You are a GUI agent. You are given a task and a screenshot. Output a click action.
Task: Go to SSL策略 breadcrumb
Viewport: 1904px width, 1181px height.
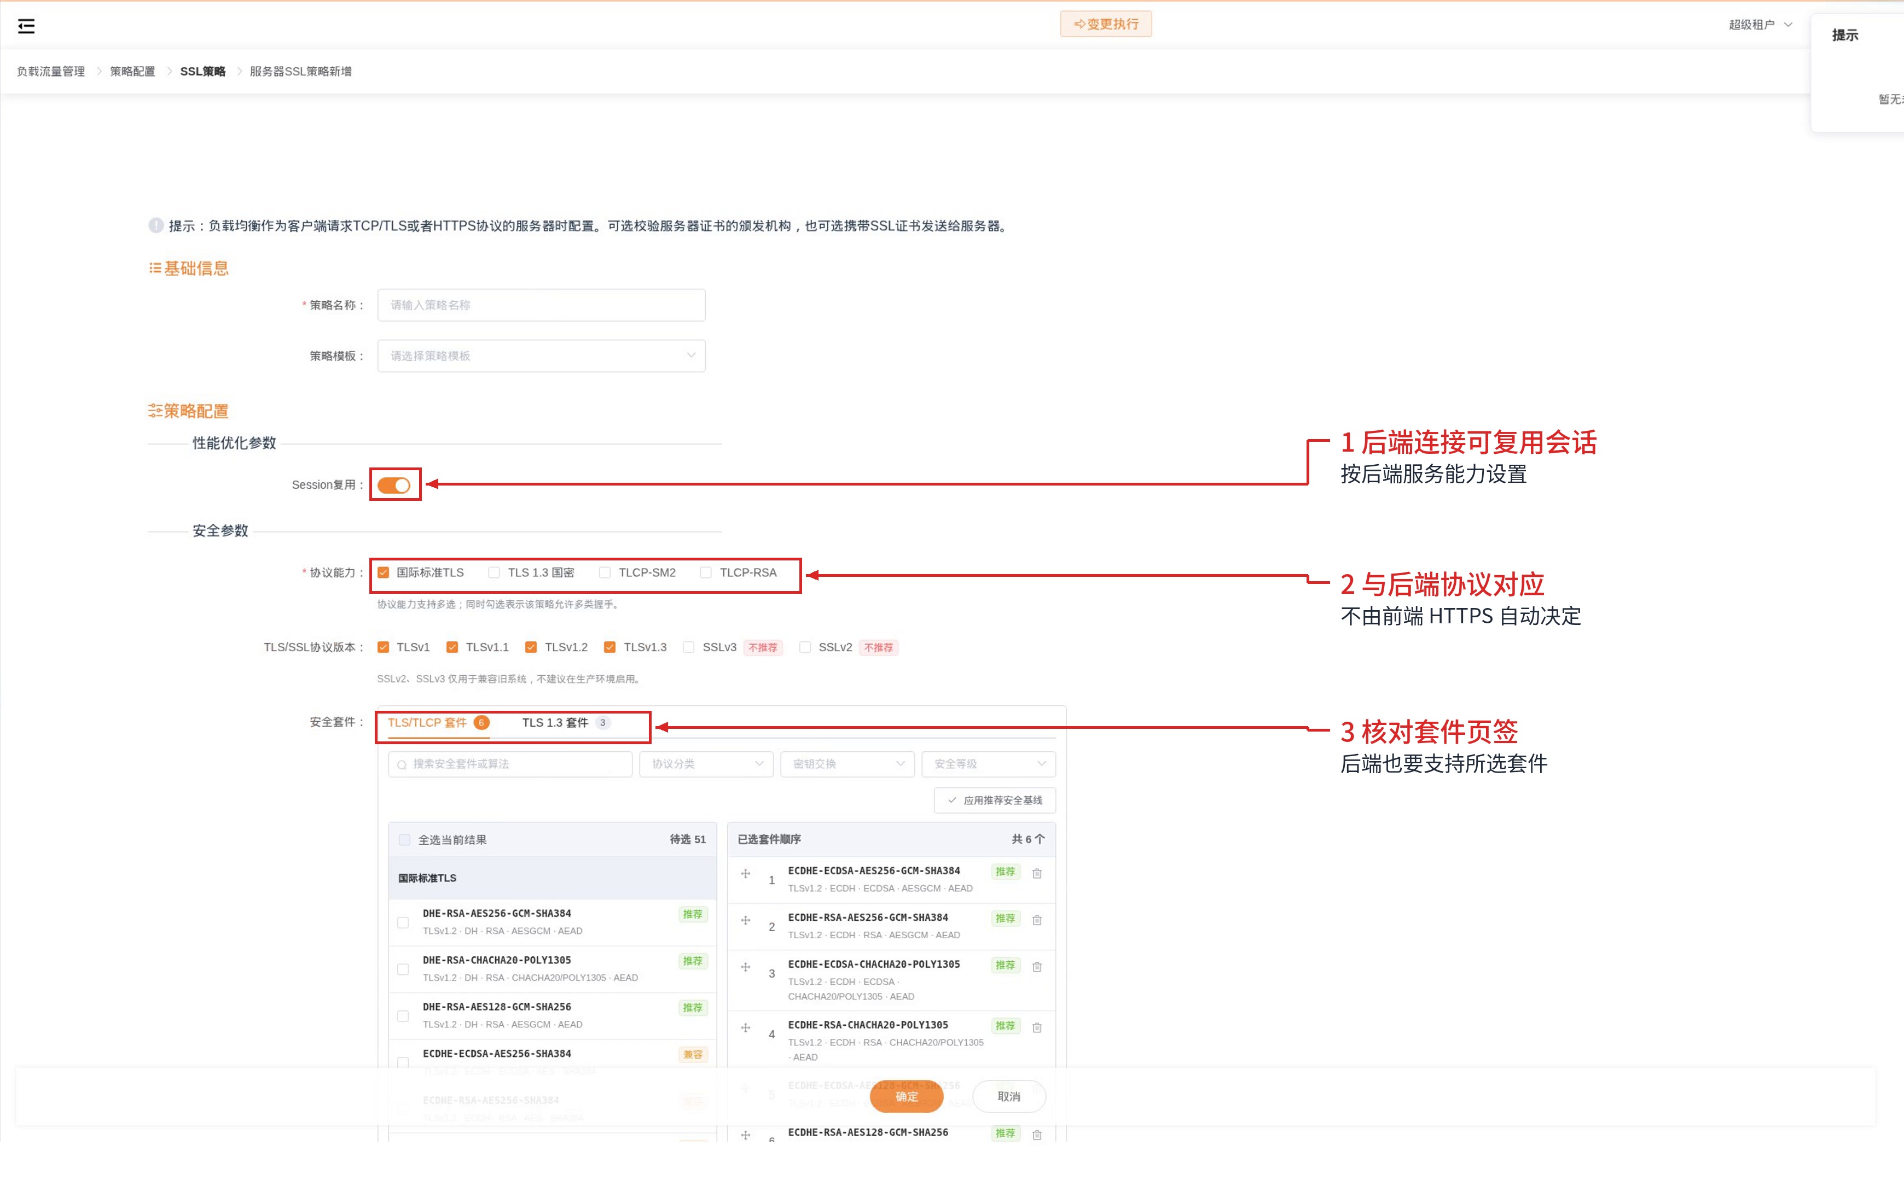(202, 71)
